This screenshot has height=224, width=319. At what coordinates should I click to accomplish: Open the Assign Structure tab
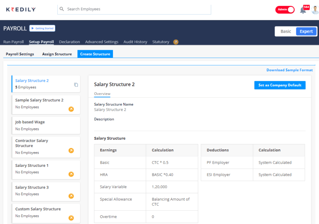(57, 54)
